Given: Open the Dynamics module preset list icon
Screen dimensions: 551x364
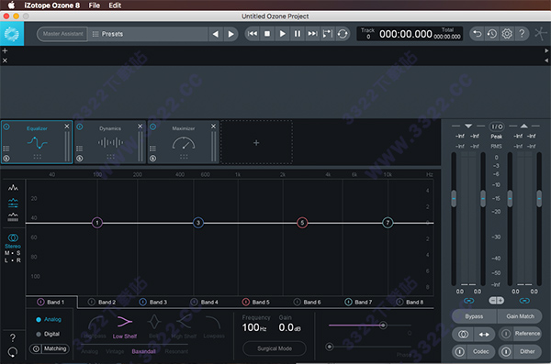Looking at the screenshot, I should click(79, 149).
